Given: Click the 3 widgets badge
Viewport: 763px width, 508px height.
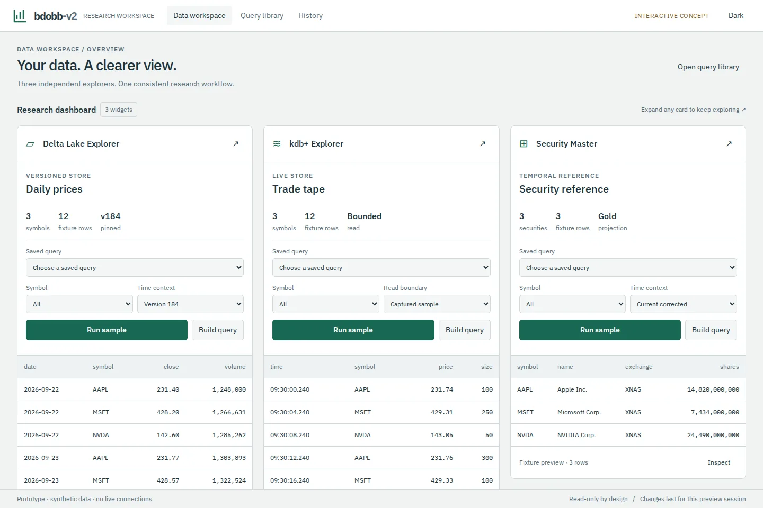Looking at the screenshot, I should click(x=119, y=110).
